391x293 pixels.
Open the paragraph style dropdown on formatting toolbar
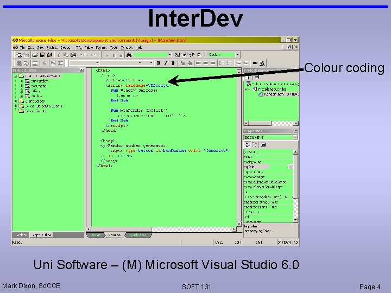coord(98,63)
